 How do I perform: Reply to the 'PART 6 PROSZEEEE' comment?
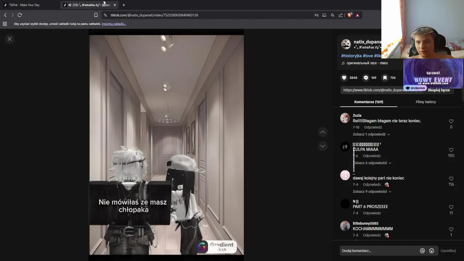(x=372, y=213)
